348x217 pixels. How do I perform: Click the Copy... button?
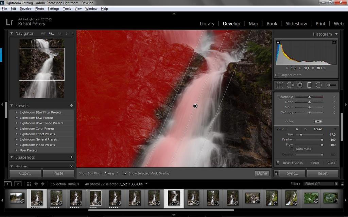coord(25,173)
